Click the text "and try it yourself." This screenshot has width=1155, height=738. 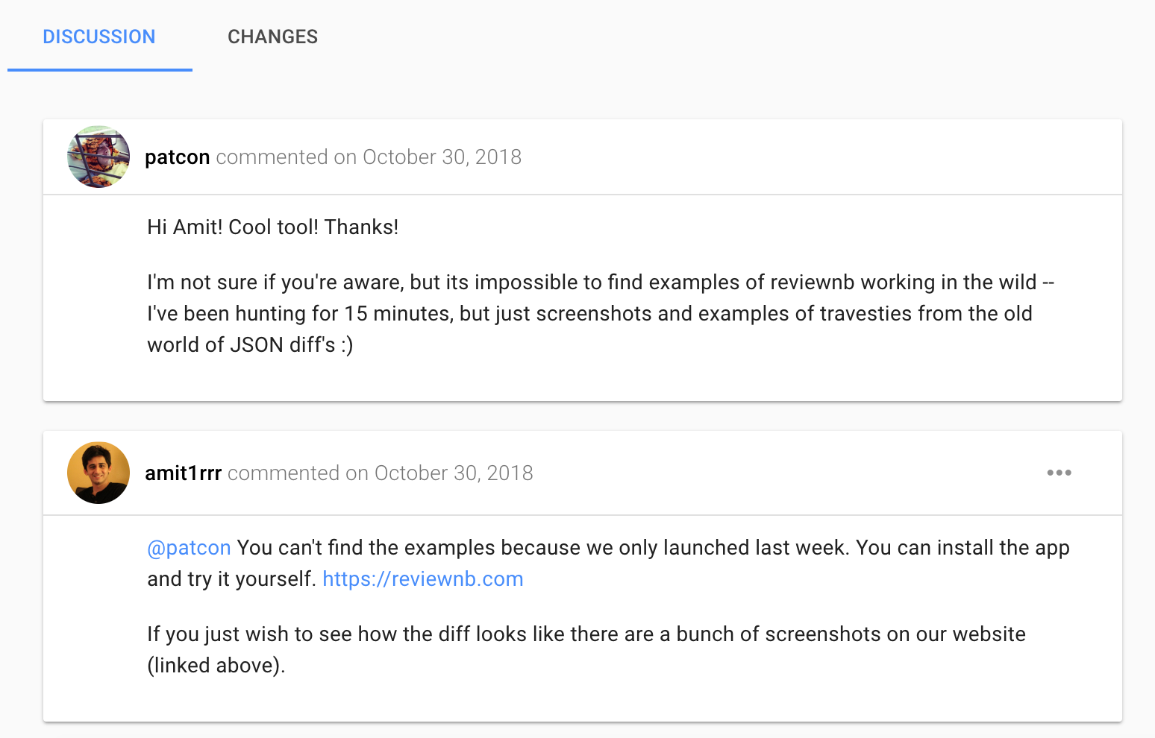pos(231,579)
